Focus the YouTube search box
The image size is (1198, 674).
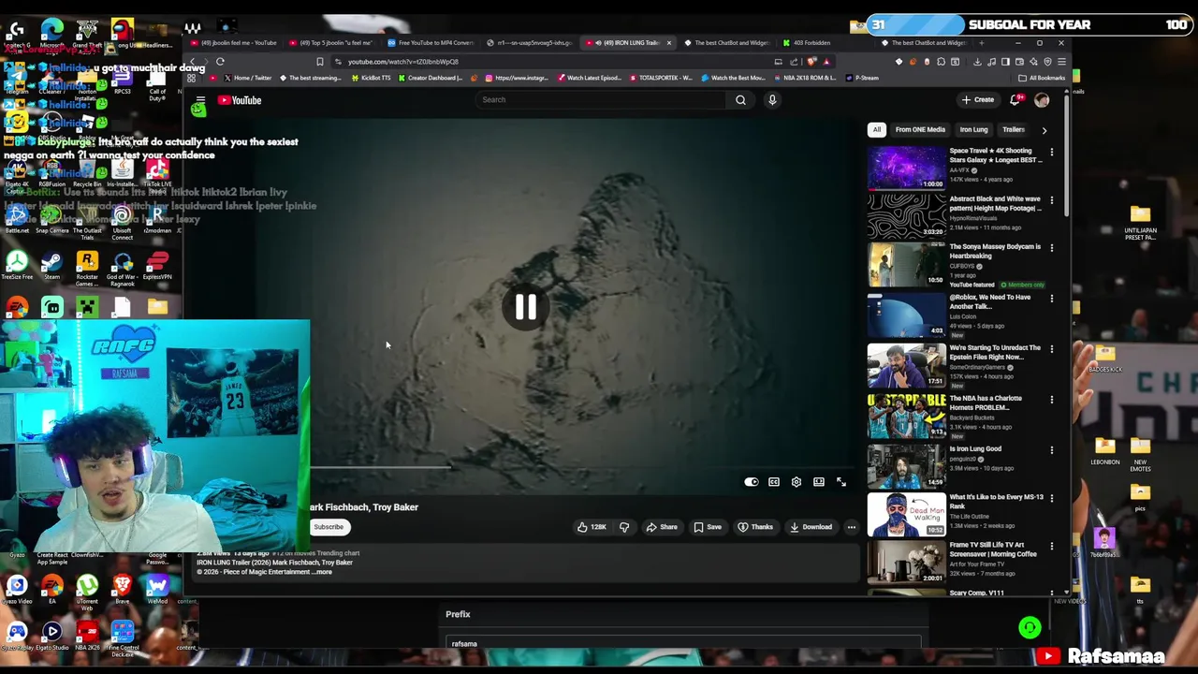click(602, 100)
